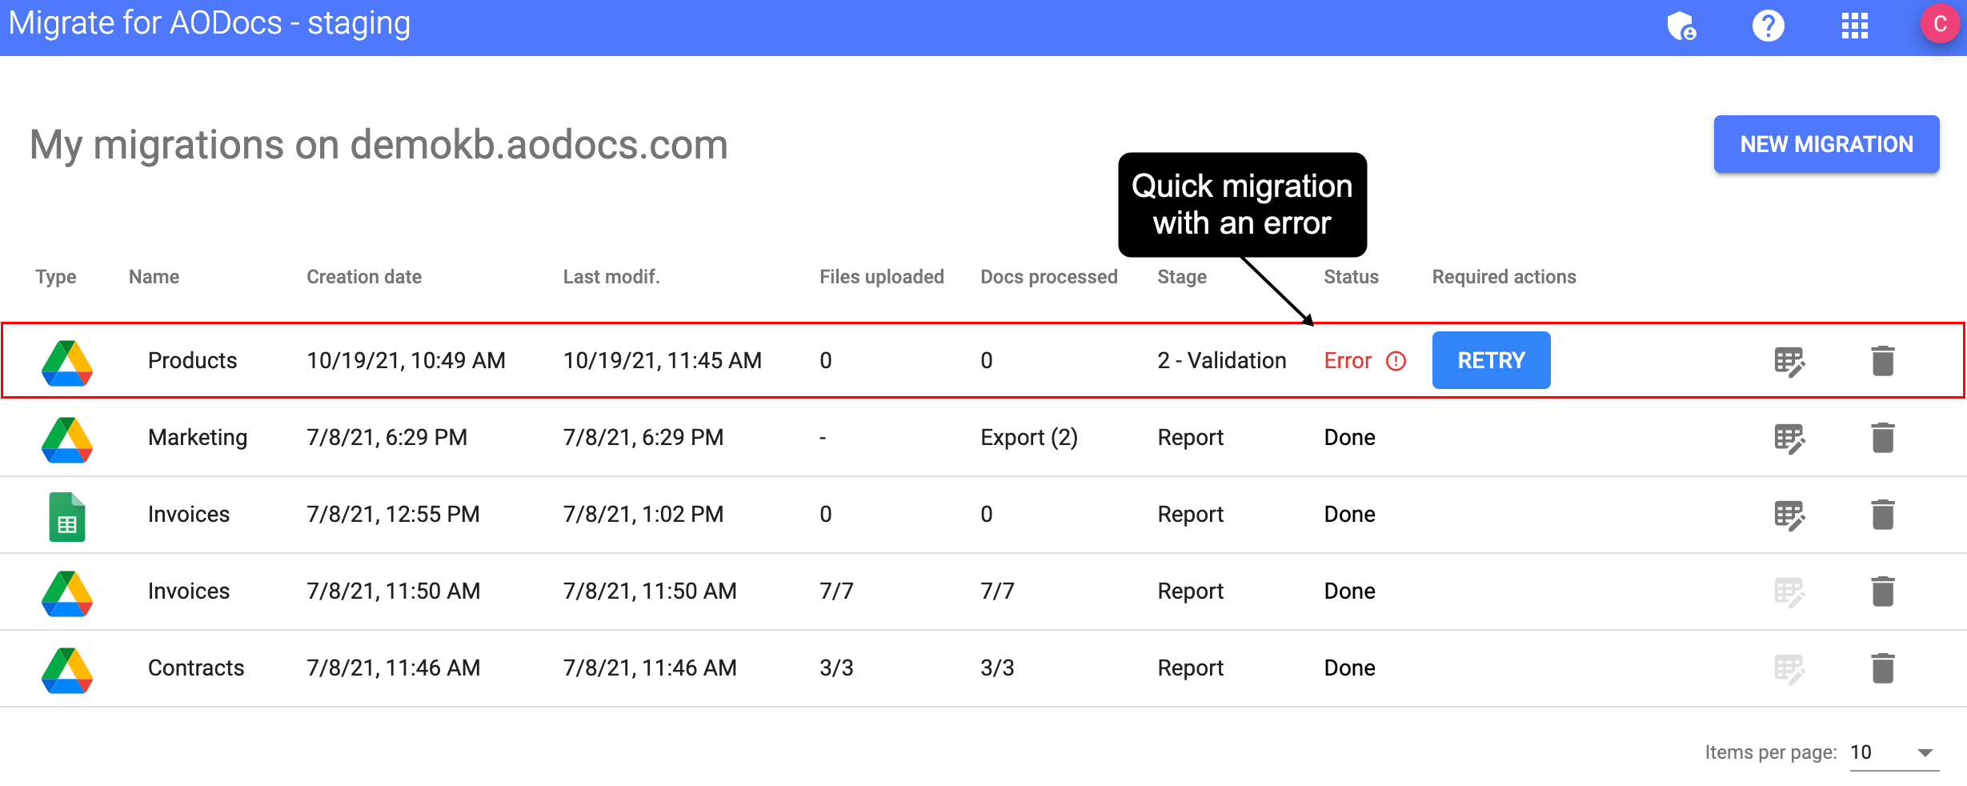Select the Products migration name
Viewport: 1967px width, 786px height.
click(x=193, y=360)
